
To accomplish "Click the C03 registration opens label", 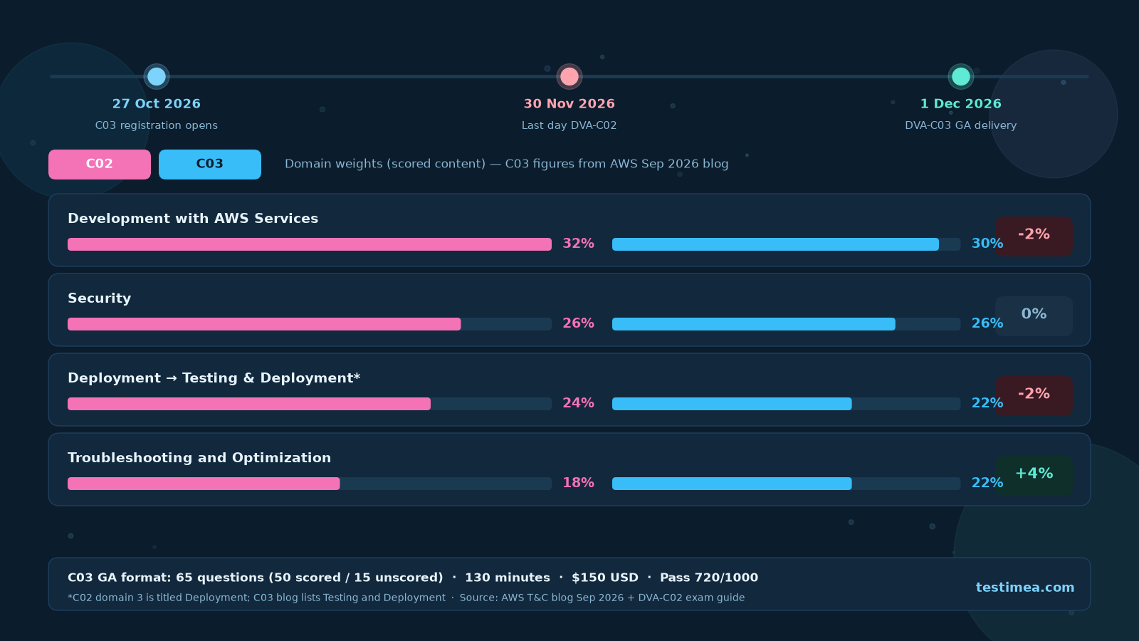I will point(157,125).
